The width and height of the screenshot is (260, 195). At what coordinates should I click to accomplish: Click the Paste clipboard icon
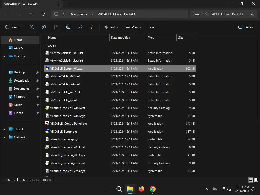click(56, 27)
